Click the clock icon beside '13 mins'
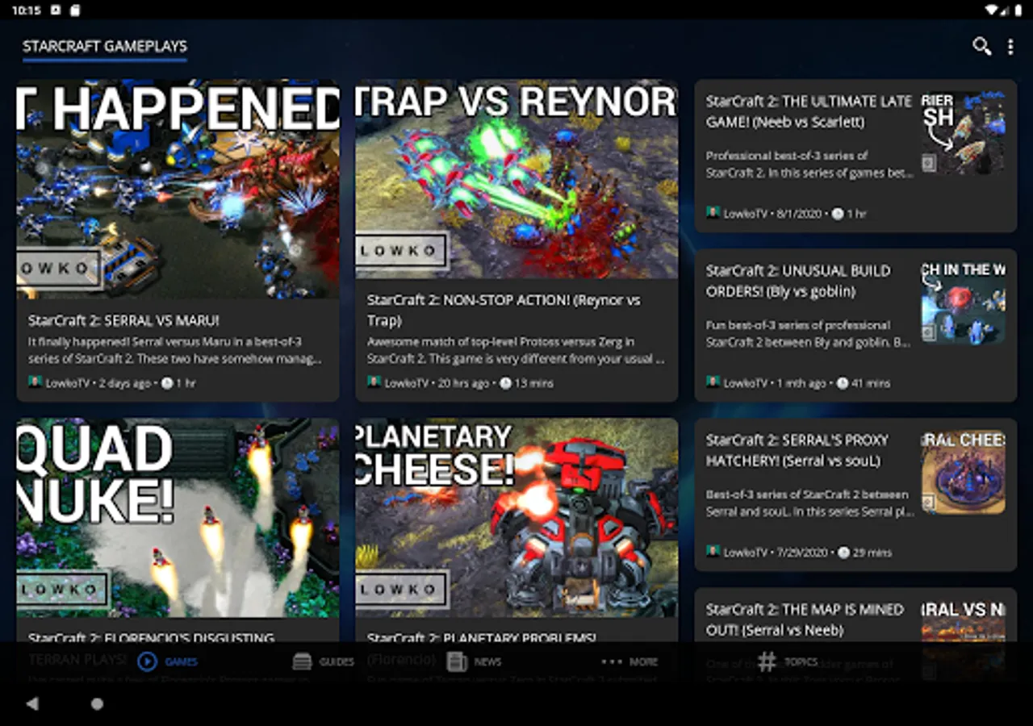The height and width of the screenshot is (726, 1033). [506, 383]
